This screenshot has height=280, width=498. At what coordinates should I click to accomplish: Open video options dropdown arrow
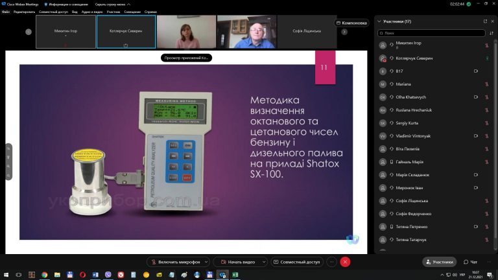point(264,262)
